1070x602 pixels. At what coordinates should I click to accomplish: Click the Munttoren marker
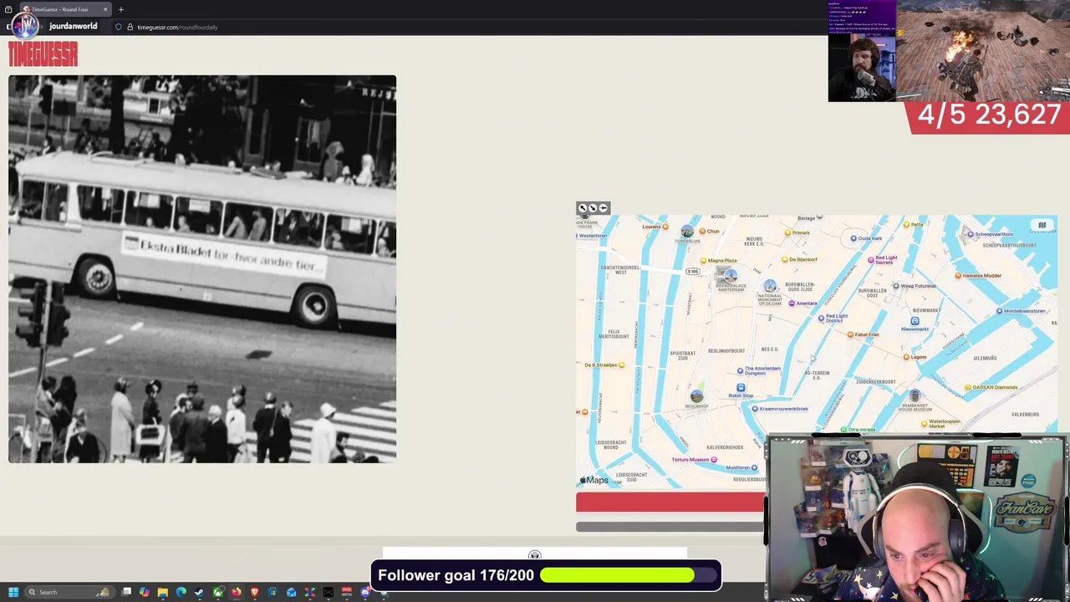(755, 468)
